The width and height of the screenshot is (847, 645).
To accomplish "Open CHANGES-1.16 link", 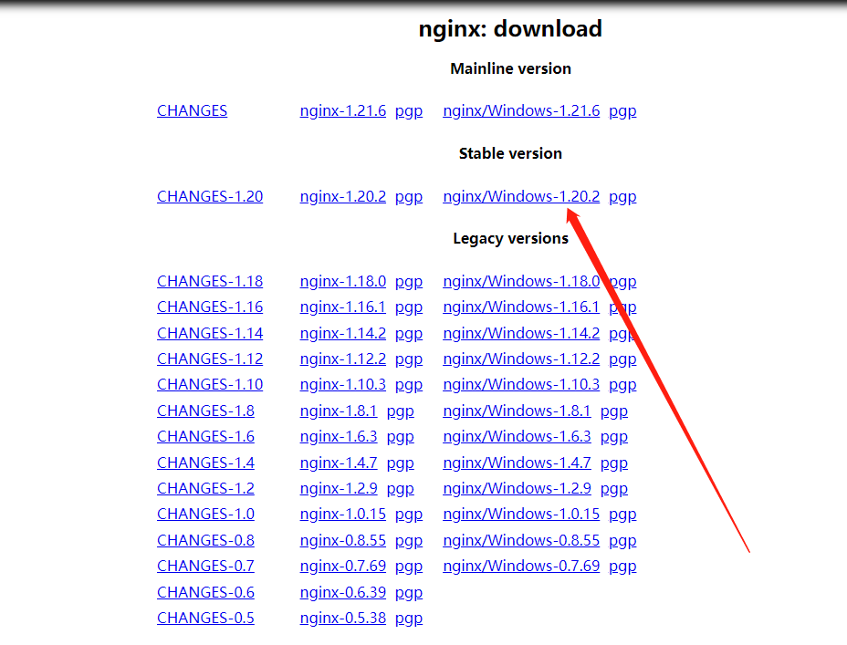I will coord(210,307).
